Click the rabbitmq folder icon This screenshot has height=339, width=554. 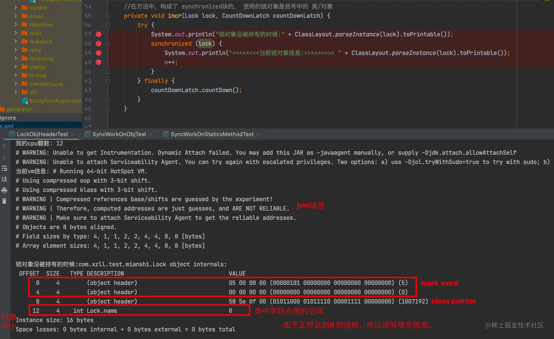point(25,25)
